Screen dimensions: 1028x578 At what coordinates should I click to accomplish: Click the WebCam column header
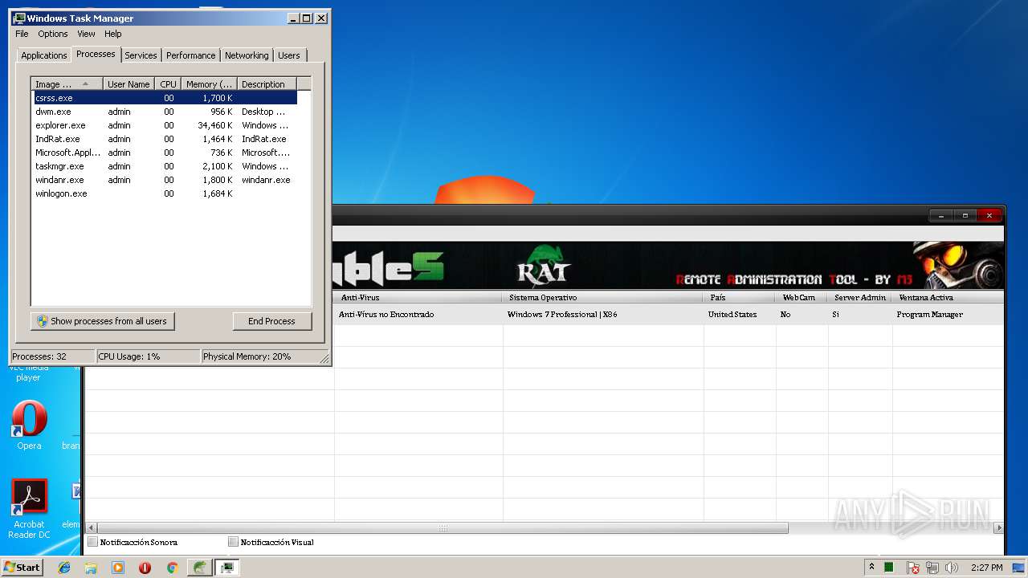(802, 297)
